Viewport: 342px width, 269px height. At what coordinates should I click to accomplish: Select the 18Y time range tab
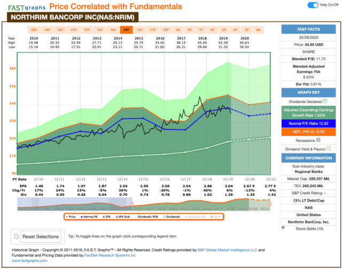pos(60,30)
